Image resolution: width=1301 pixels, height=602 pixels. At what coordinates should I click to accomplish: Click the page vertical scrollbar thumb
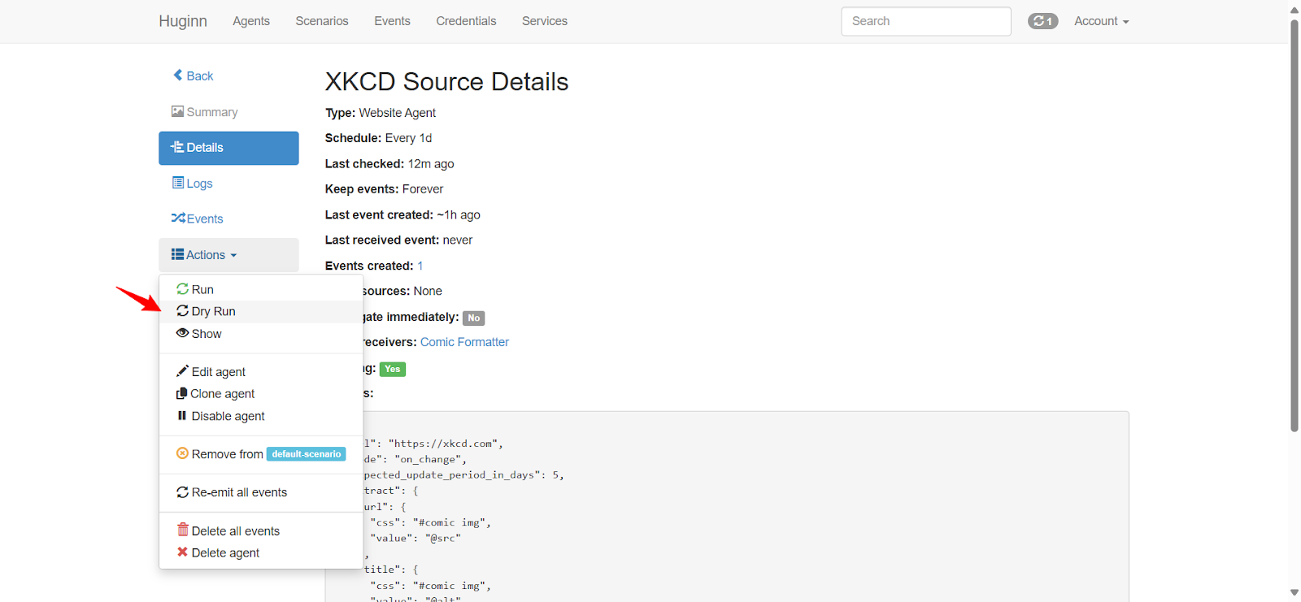pyautogui.click(x=1294, y=224)
